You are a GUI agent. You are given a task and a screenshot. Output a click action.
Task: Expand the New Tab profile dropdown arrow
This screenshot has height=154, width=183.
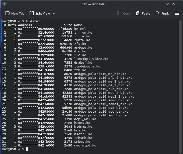[25, 16]
